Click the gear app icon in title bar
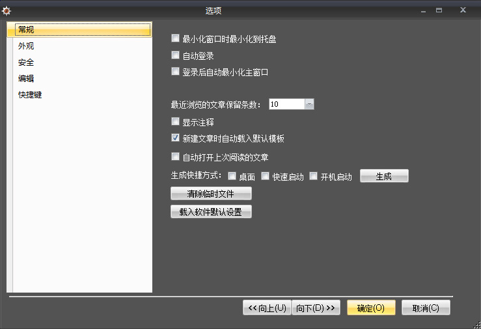This screenshot has height=329, width=481. tap(7, 10)
